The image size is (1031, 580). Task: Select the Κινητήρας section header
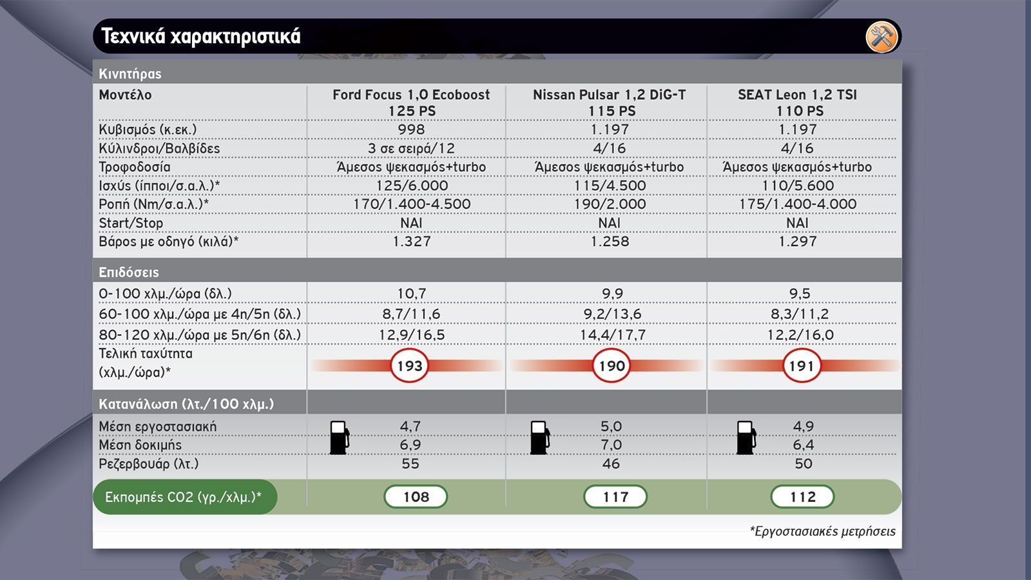coord(130,73)
